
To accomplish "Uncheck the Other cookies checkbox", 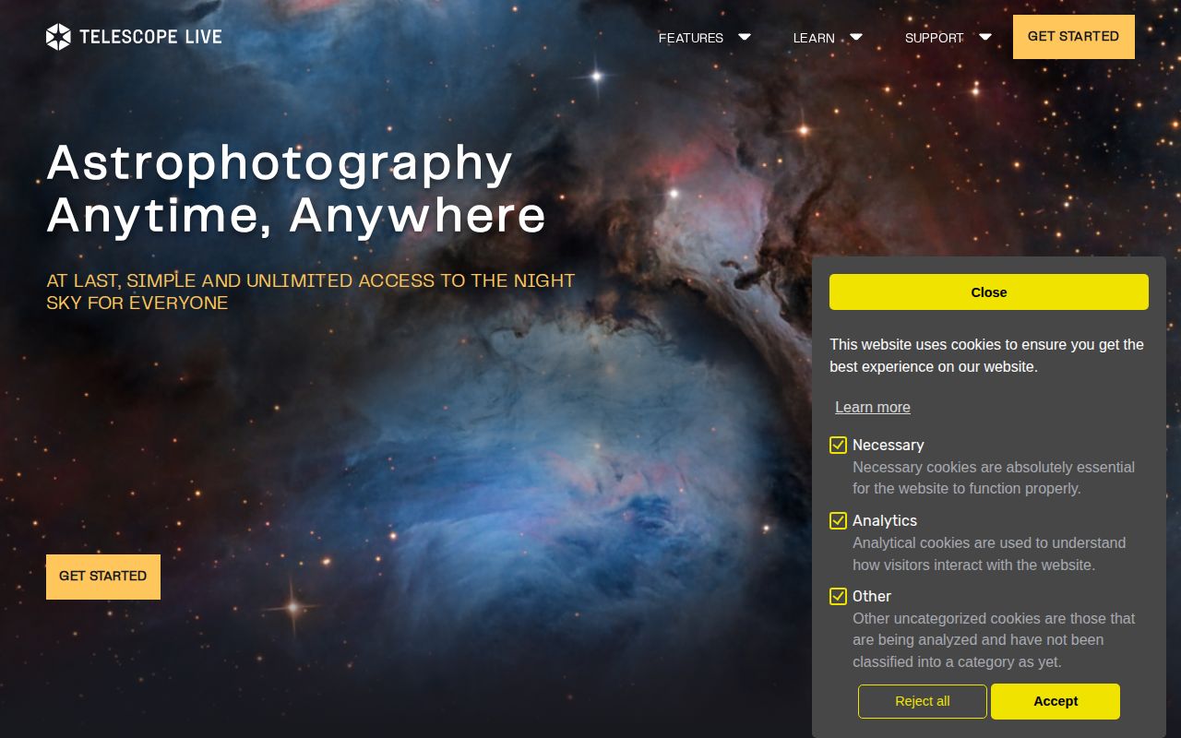I will point(838,596).
